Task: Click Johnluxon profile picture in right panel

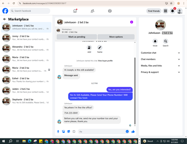Action: coord(160,25)
